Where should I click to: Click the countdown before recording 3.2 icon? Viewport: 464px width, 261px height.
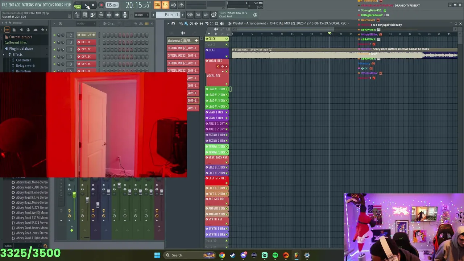[x=165, y=5]
